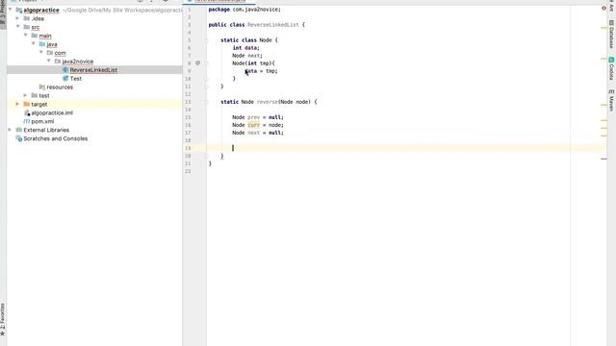Collapse the main folder arrow

click(26, 36)
